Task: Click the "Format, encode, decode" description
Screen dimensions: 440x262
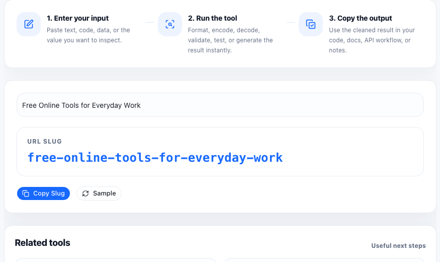Action: point(230,40)
